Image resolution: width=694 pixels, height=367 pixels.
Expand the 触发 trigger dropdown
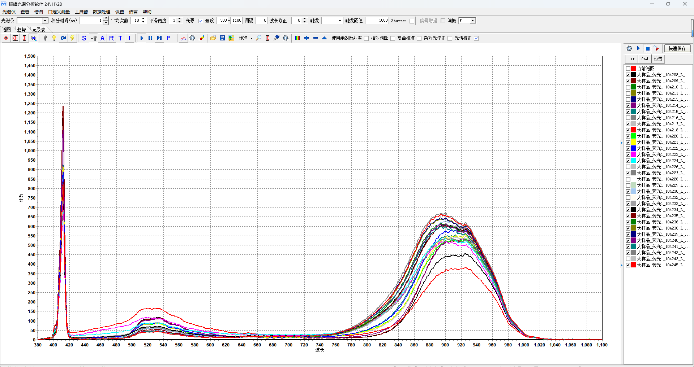pos(340,21)
